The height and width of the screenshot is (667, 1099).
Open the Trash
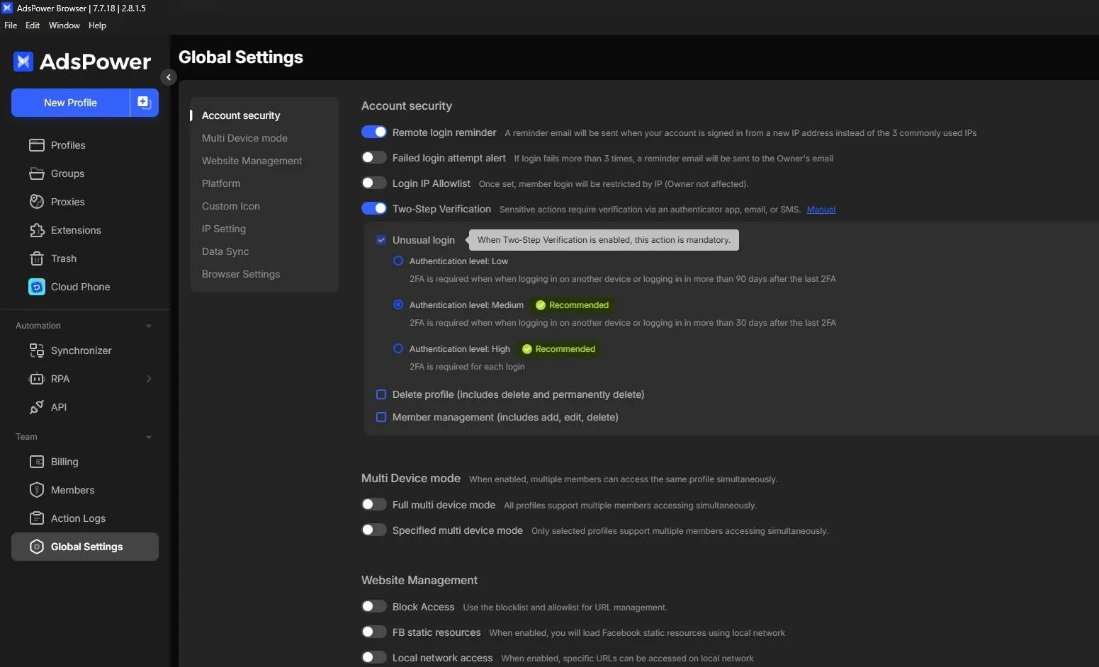pos(62,258)
